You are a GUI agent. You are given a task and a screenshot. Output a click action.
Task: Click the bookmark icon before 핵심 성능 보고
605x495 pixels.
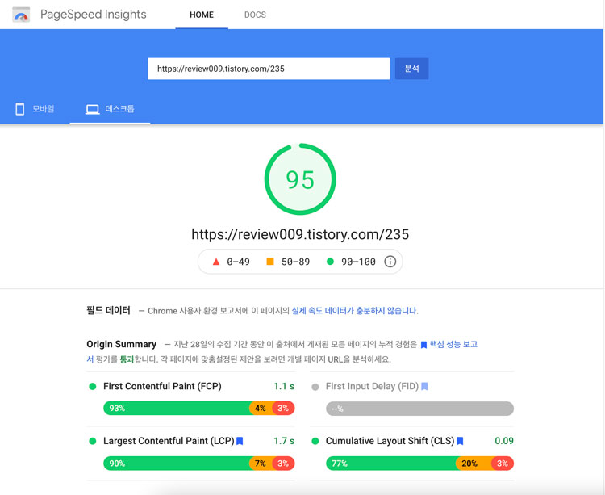point(423,345)
